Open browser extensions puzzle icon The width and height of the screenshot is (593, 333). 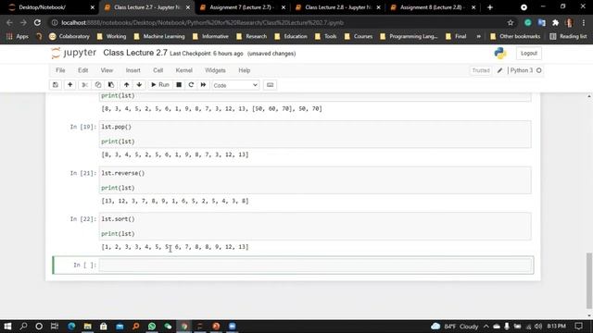click(555, 22)
